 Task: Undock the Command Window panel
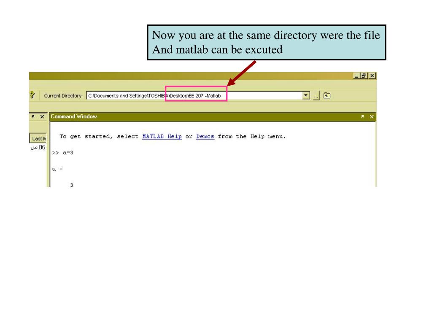click(362, 116)
